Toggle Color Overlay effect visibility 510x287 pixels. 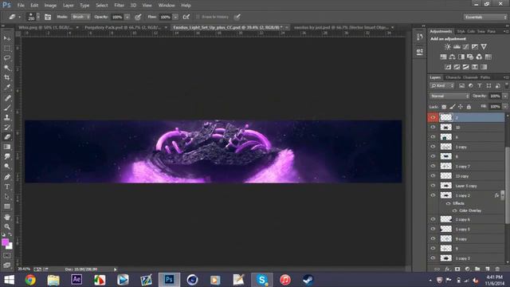coord(454,210)
